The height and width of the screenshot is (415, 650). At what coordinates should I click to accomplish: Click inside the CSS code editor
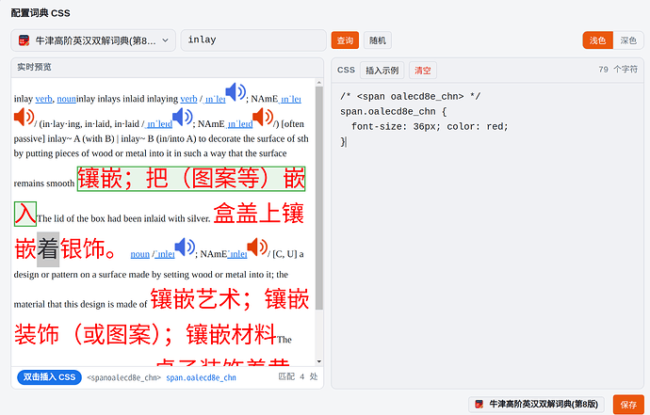(x=487, y=235)
